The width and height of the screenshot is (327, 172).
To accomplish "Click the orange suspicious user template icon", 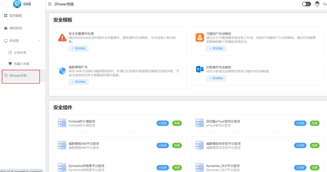I will [199, 37].
